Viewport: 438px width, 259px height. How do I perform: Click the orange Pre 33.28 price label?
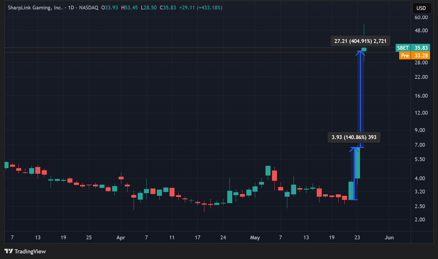point(414,56)
